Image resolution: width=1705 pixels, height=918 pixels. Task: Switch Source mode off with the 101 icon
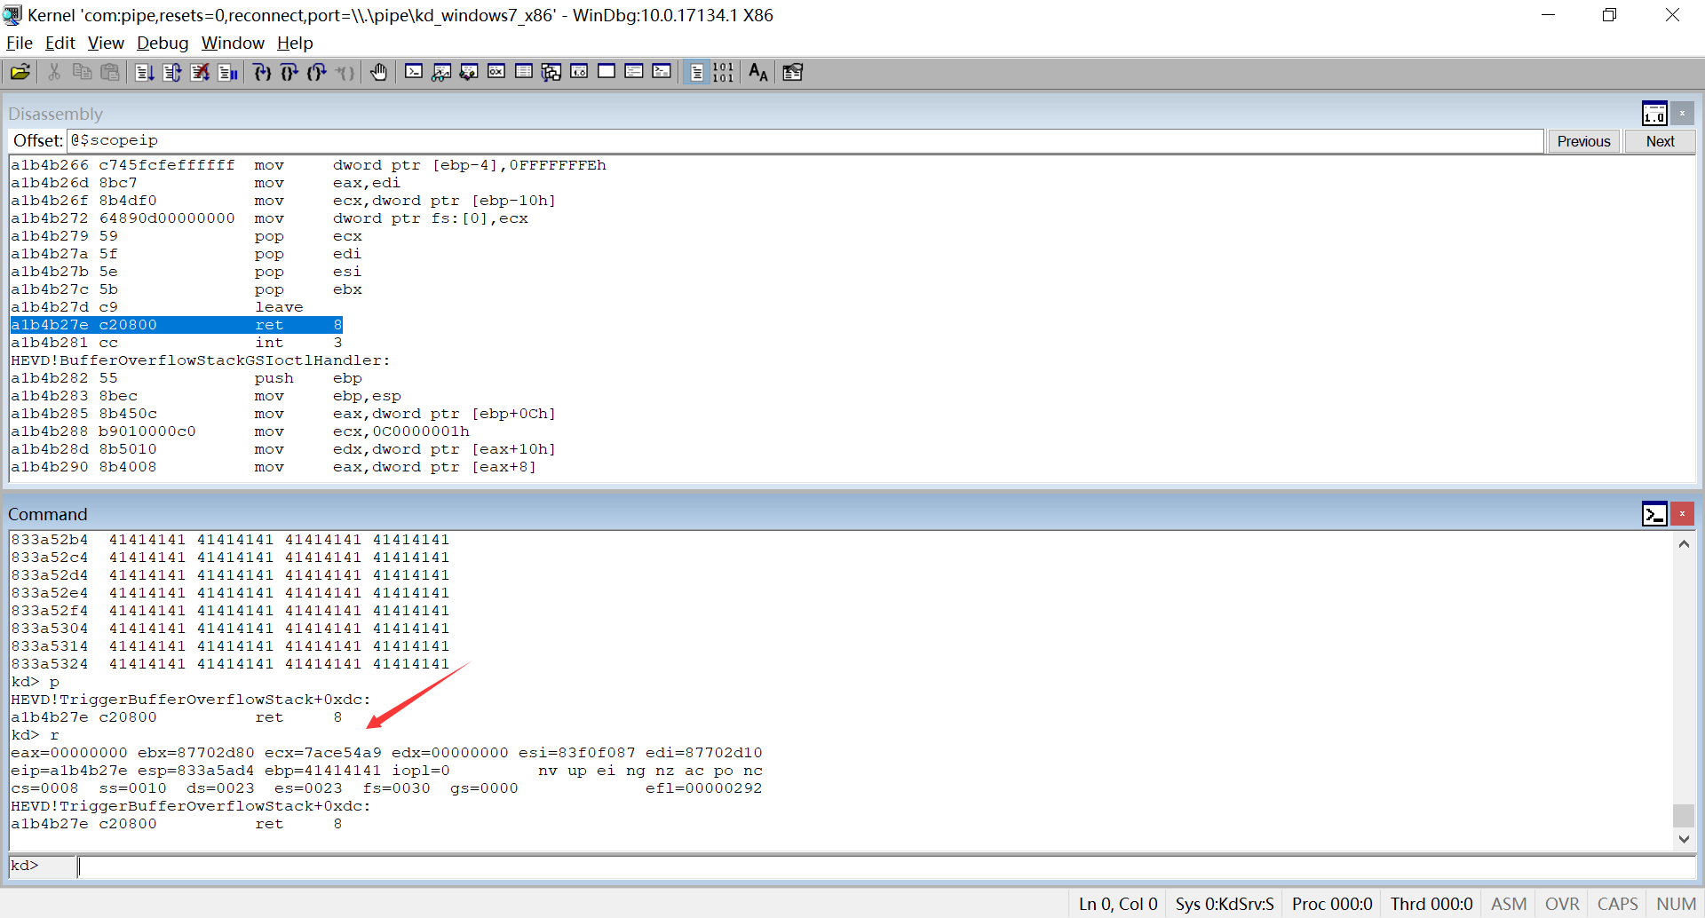tap(724, 72)
